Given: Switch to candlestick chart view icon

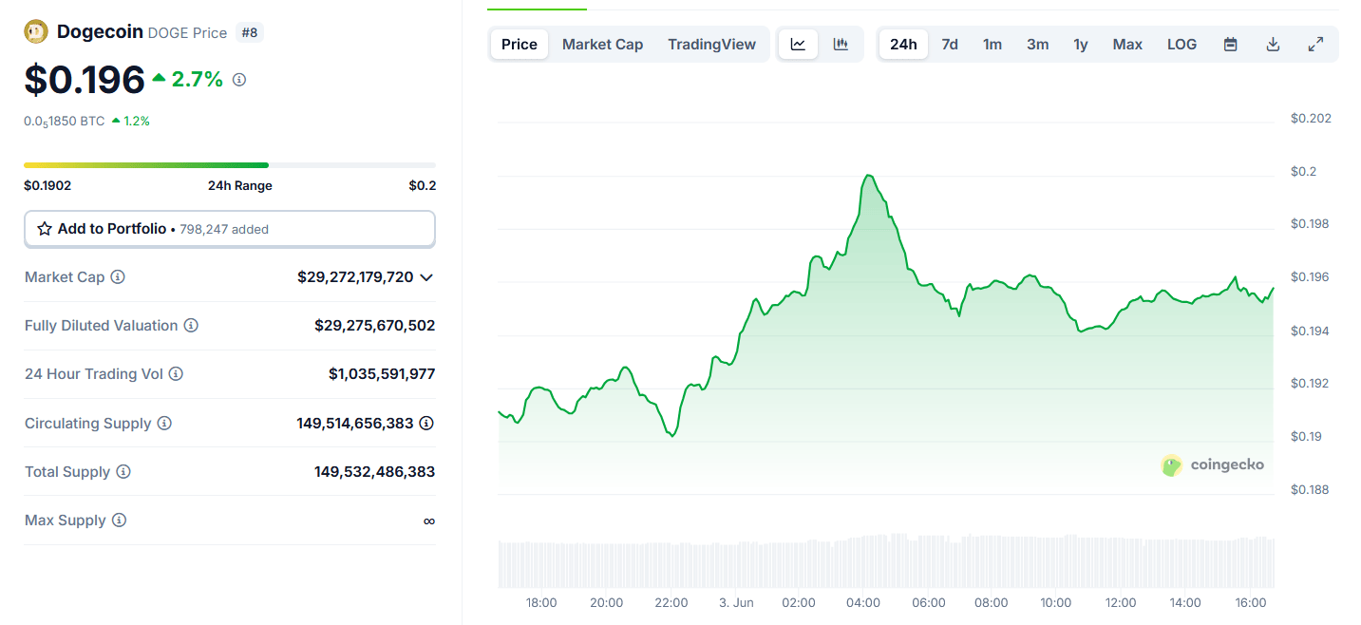Looking at the screenshot, I should click(x=841, y=45).
